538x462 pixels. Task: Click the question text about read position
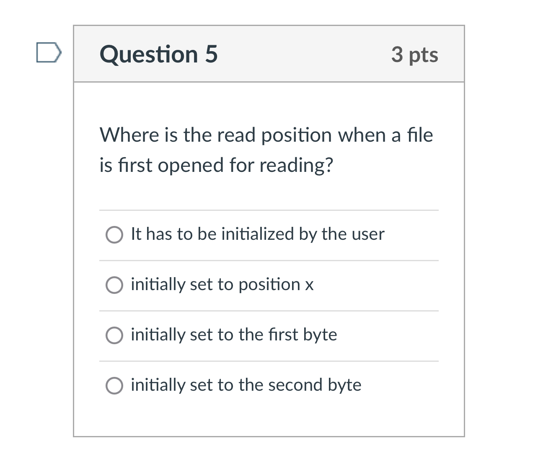pos(266,150)
